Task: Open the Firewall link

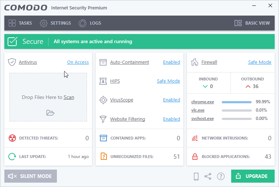Action: 209,62
